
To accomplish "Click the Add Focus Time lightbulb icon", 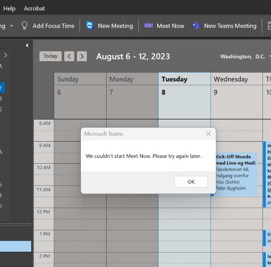I will (x=24, y=26).
